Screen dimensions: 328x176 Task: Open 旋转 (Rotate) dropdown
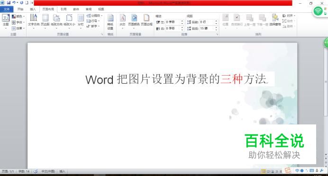point(289,26)
